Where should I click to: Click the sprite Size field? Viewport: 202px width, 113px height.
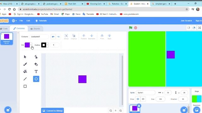pyautogui.click(x=160, y=99)
